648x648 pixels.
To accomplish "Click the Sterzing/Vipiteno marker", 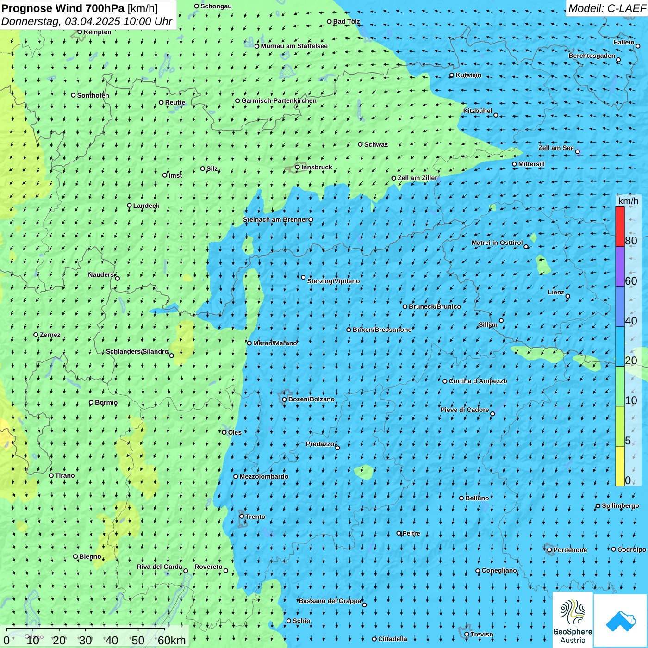I will [303, 277].
